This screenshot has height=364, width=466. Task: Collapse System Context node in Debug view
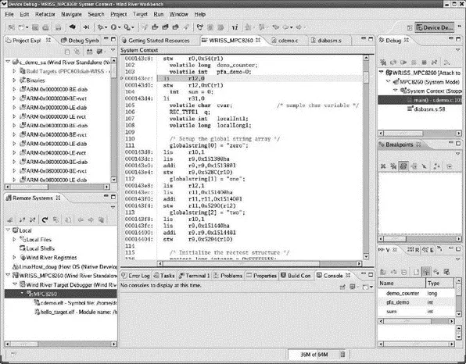(395, 91)
